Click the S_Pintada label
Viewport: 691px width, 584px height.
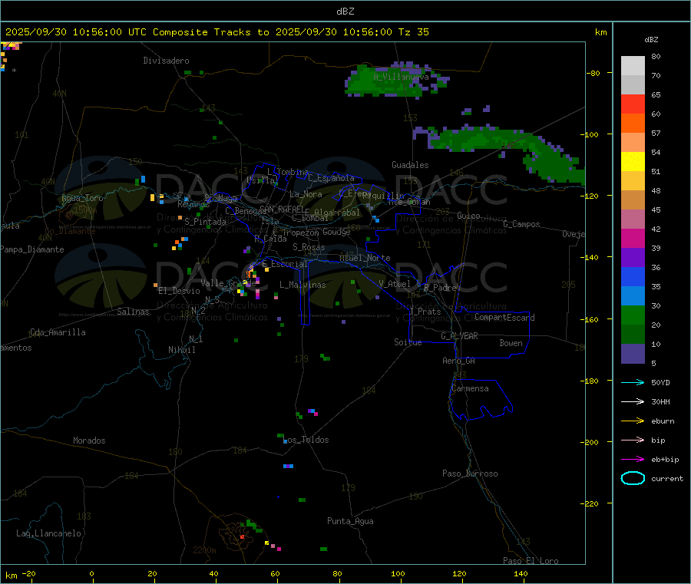coord(205,222)
